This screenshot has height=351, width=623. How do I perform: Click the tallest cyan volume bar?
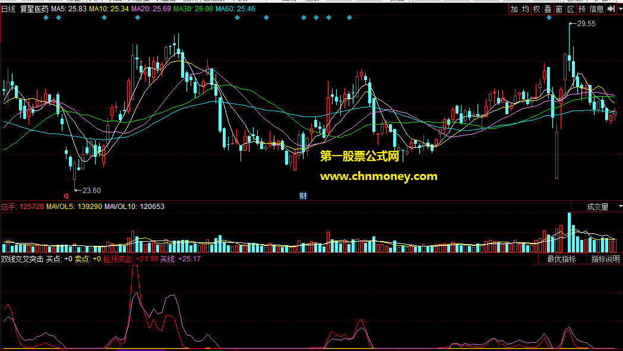570,233
